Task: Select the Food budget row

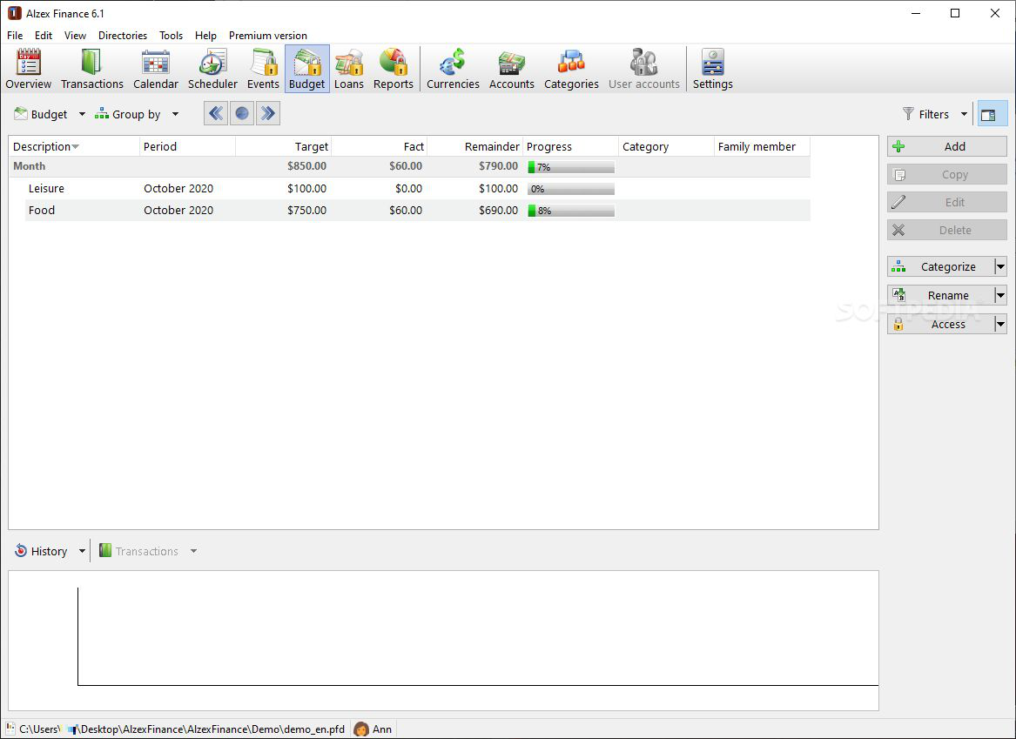Action: 417,210
